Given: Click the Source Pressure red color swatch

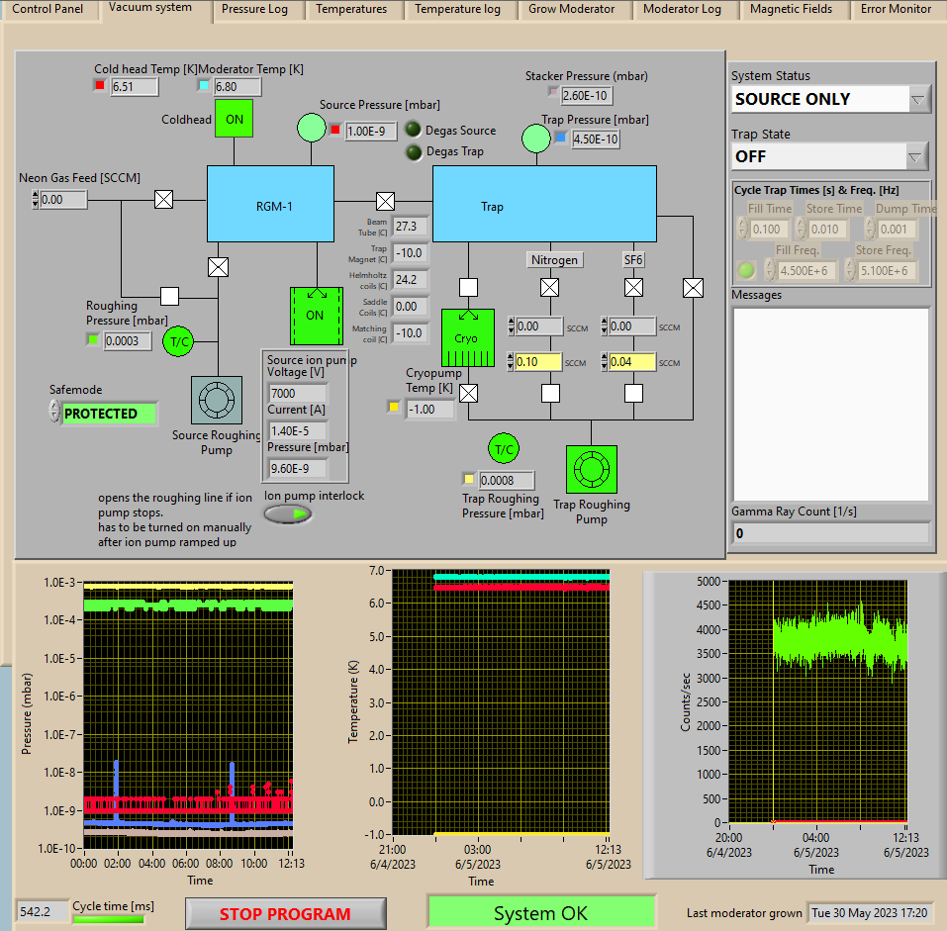Looking at the screenshot, I should tap(335, 131).
